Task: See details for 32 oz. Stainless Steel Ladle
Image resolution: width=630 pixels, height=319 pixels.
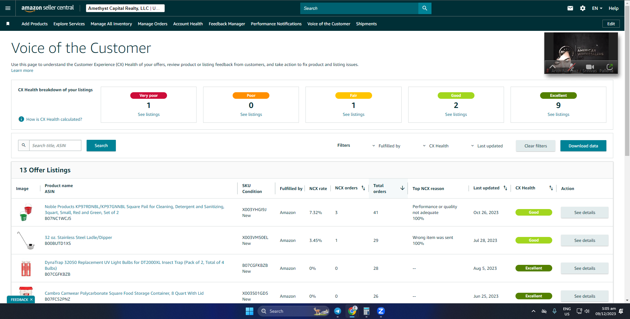Action: 584,240
